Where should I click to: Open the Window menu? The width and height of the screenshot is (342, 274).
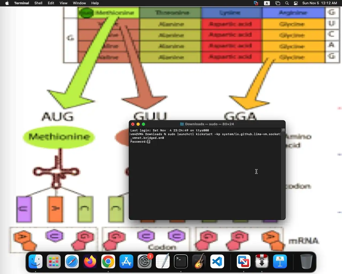[x=79, y=3]
